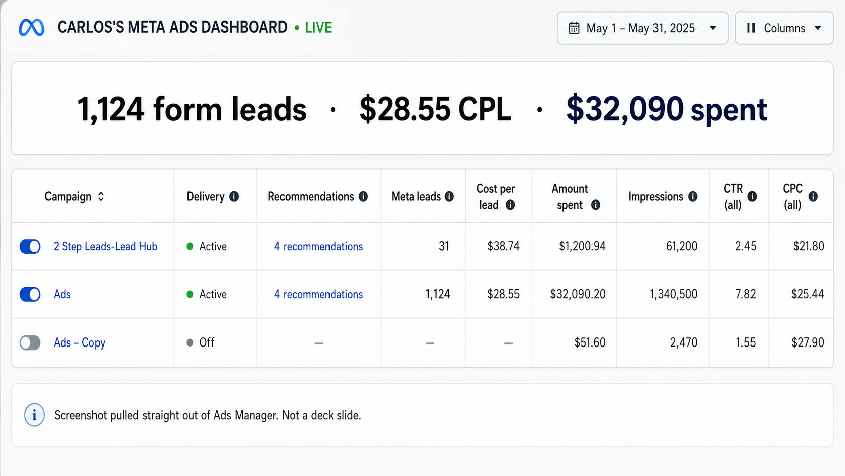The image size is (845, 476).
Task: Click the Amount spent column header
Action: click(x=570, y=197)
